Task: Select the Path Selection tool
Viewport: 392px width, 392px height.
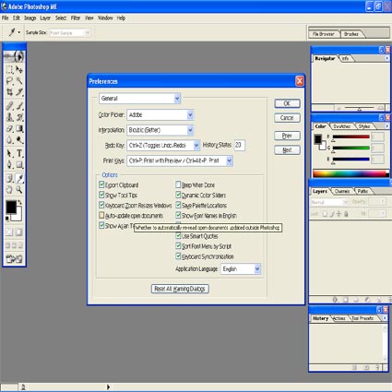Action: [x=9, y=153]
